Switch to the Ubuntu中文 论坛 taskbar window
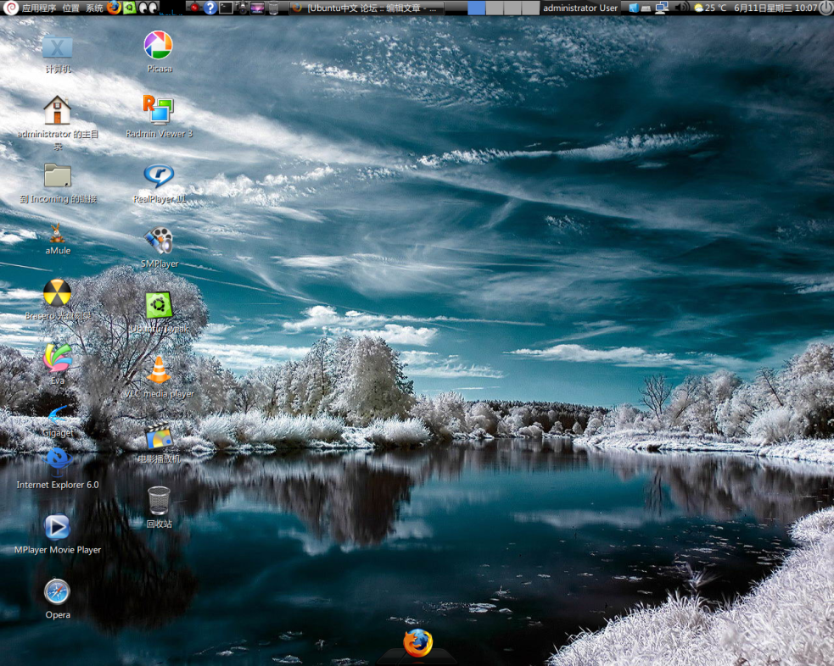 pos(367,8)
